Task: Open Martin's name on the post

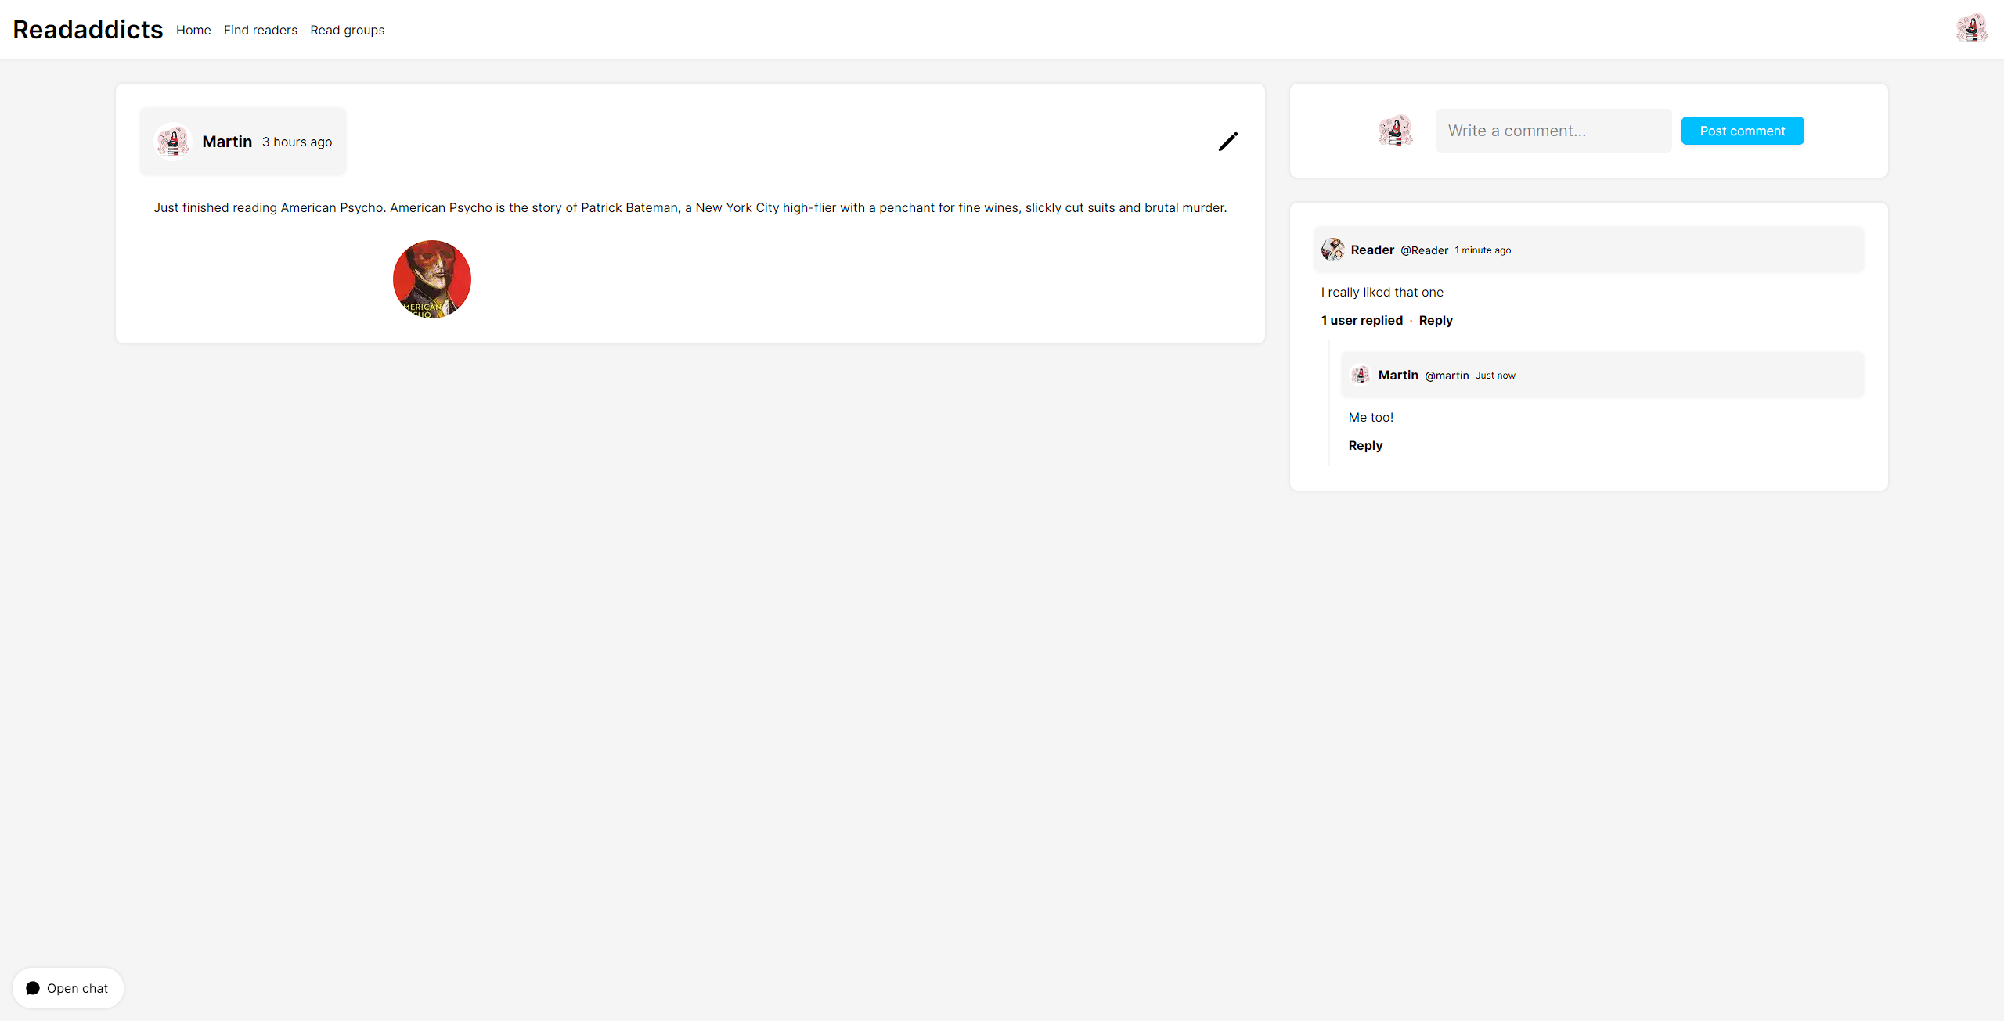Action: click(227, 142)
